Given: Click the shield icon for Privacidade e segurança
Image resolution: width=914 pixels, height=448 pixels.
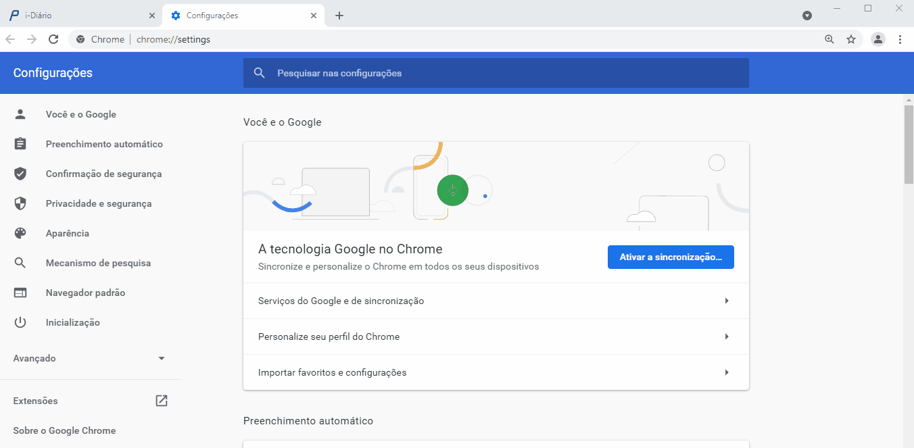Looking at the screenshot, I should coord(20,203).
